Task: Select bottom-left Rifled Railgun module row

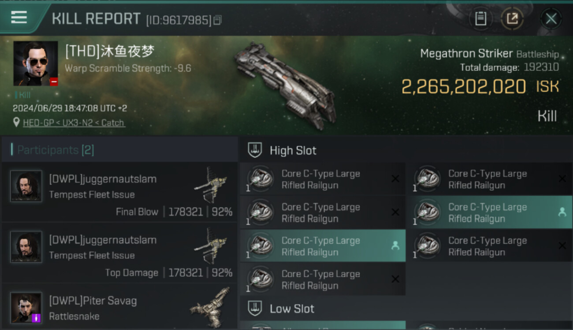Action: (323, 279)
